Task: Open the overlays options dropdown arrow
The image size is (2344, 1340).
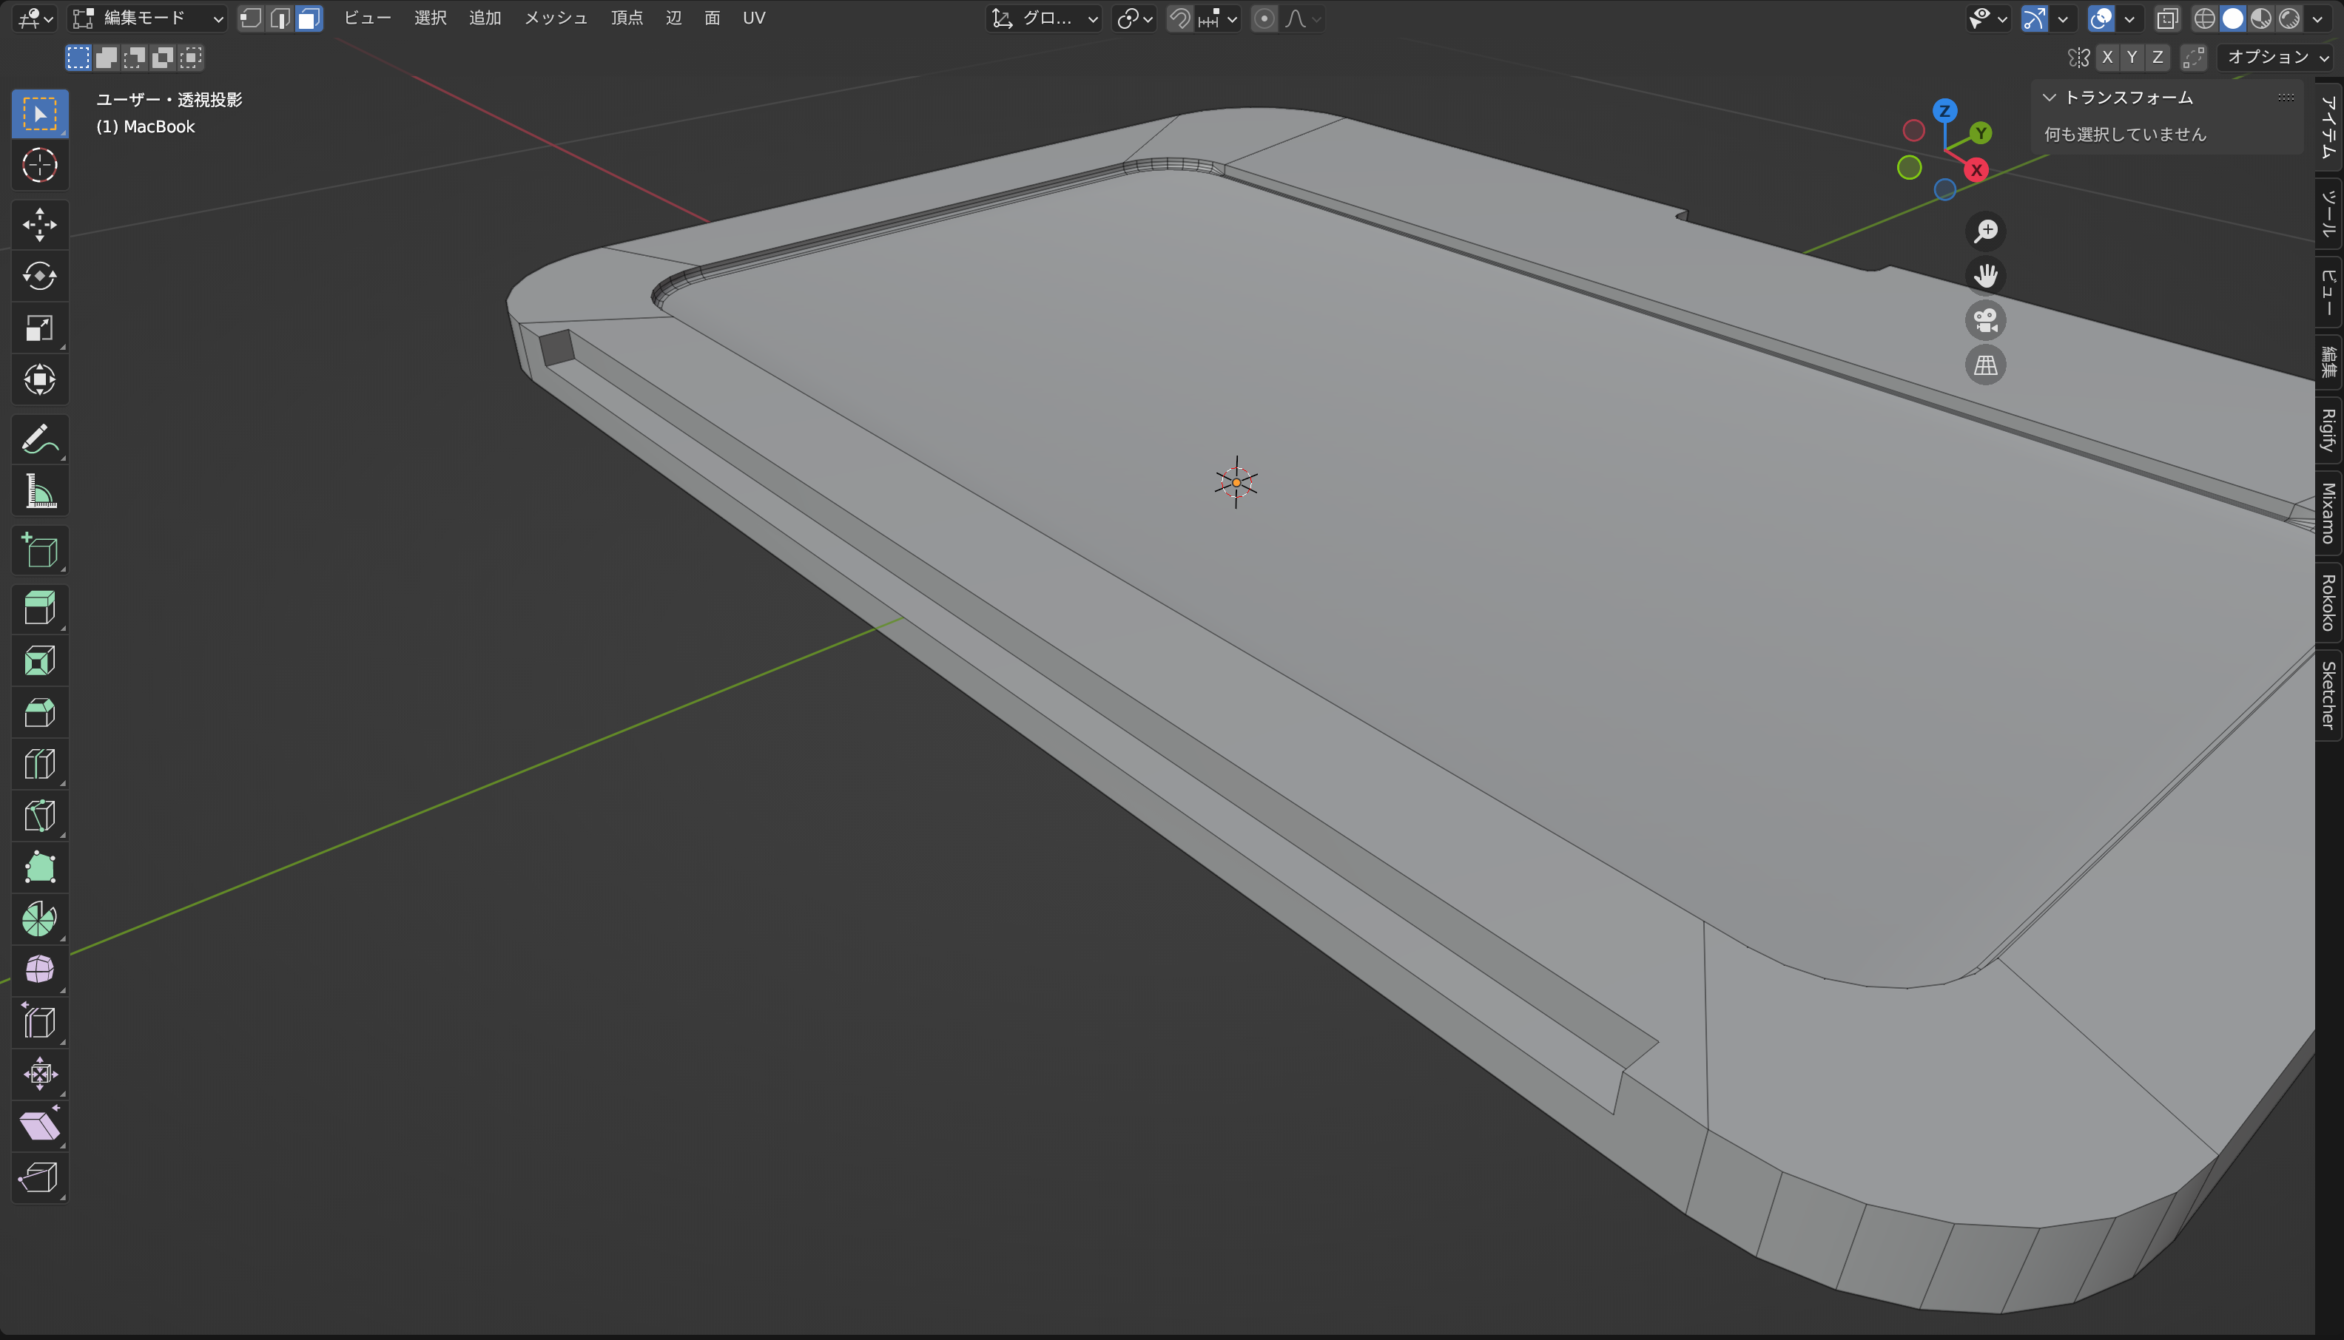Action: coord(2129,18)
